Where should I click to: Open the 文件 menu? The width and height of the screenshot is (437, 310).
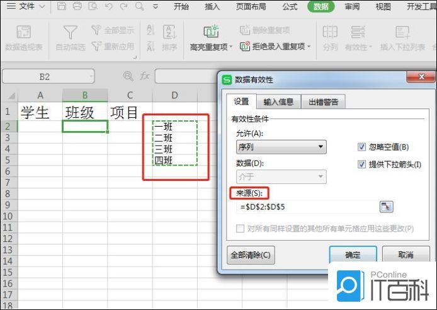pos(26,6)
